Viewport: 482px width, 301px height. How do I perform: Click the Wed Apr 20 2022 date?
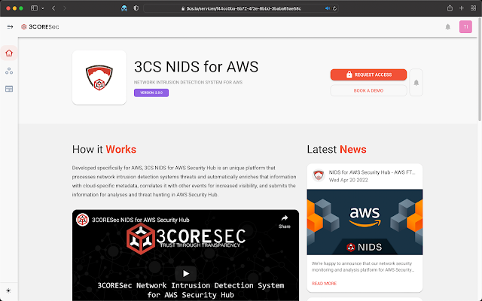[x=348, y=181]
